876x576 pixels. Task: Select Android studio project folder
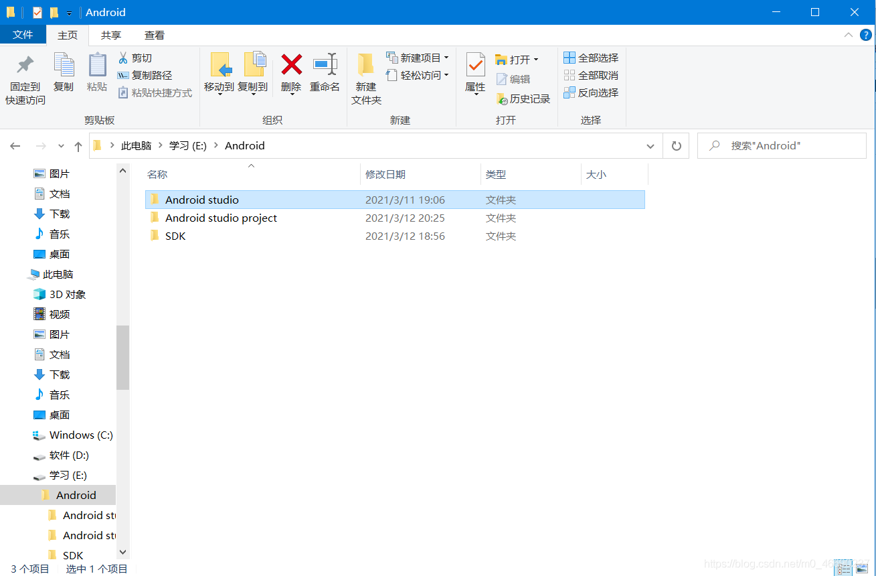click(395, 218)
